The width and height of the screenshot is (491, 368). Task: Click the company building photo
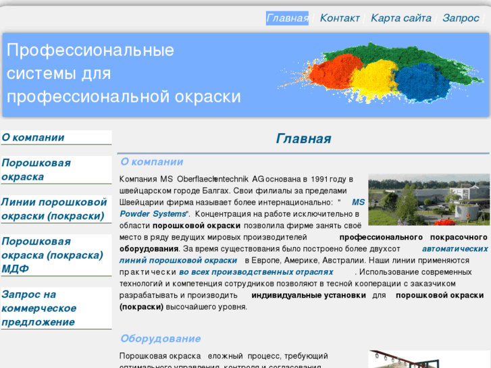pyautogui.click(x=429, y=199)
